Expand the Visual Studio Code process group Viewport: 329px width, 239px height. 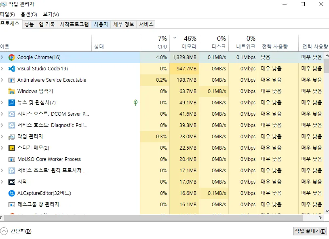point(2,69)
